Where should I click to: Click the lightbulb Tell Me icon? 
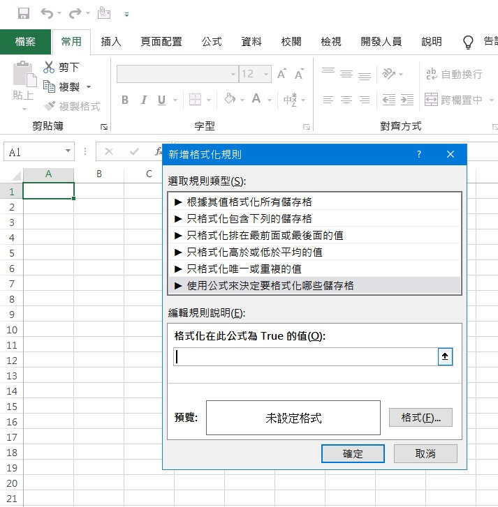[468, 42]
